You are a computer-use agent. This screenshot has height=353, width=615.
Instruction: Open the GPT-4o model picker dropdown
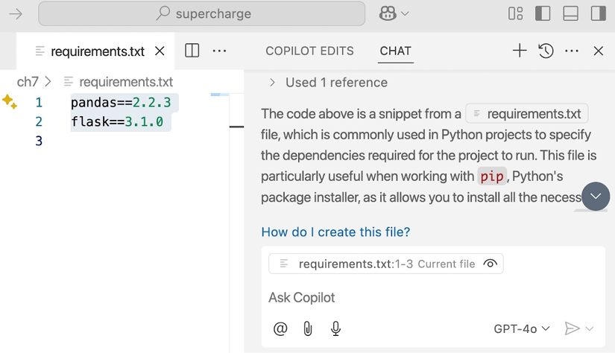522,328
